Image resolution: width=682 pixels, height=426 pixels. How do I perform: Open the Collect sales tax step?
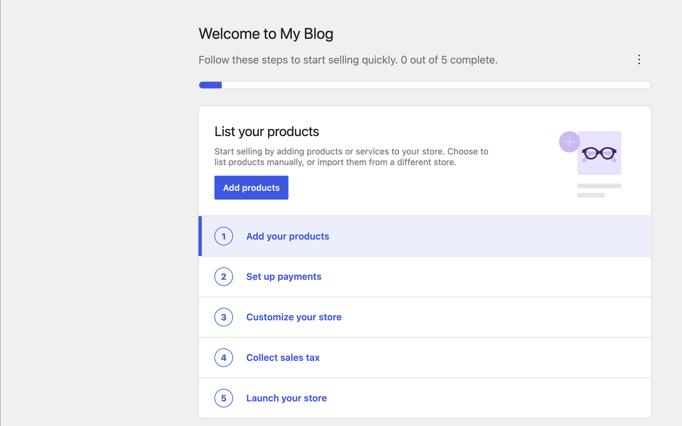[425, 358]
